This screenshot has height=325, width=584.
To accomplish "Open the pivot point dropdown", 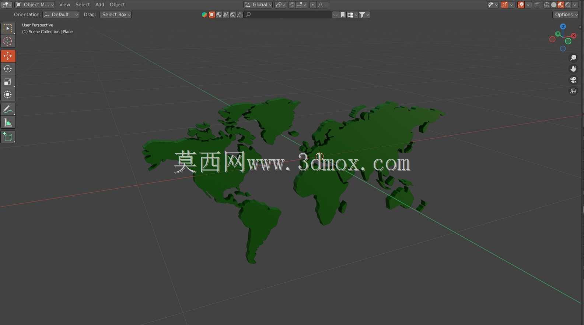I will (280, 5).
